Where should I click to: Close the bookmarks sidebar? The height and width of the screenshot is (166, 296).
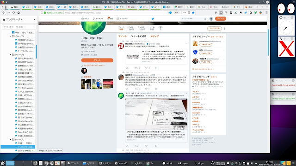(34, 19)
